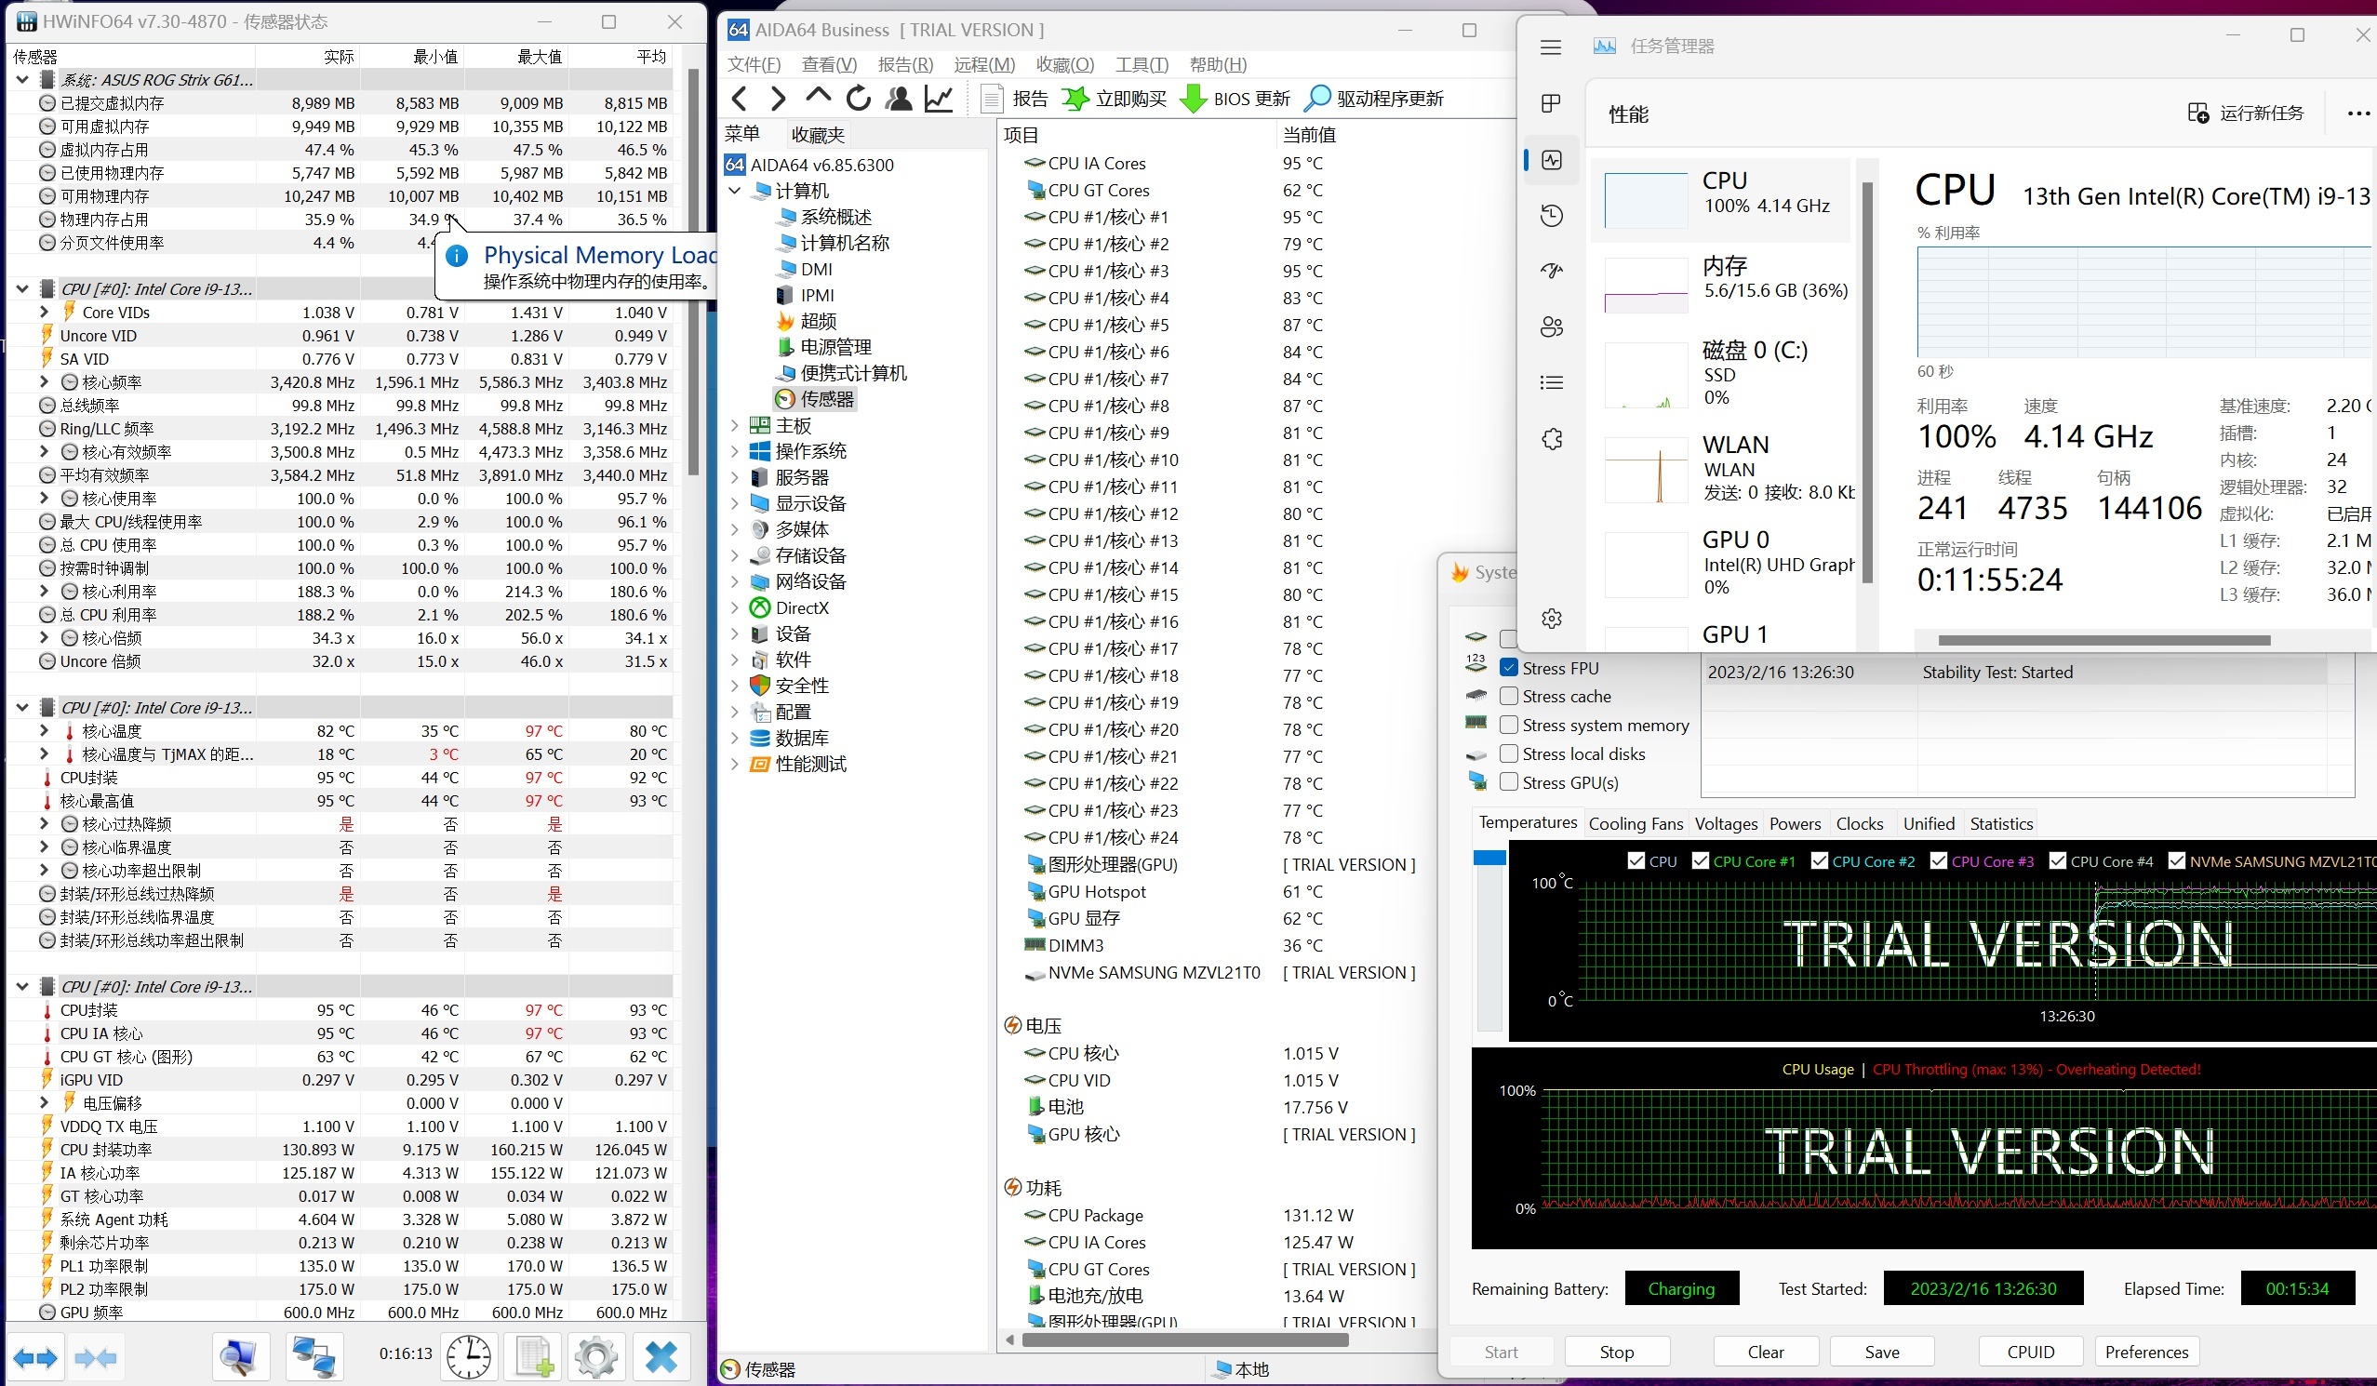
Task: Switch to the Cooling Fans tab
Action: tap(1635, 823)
